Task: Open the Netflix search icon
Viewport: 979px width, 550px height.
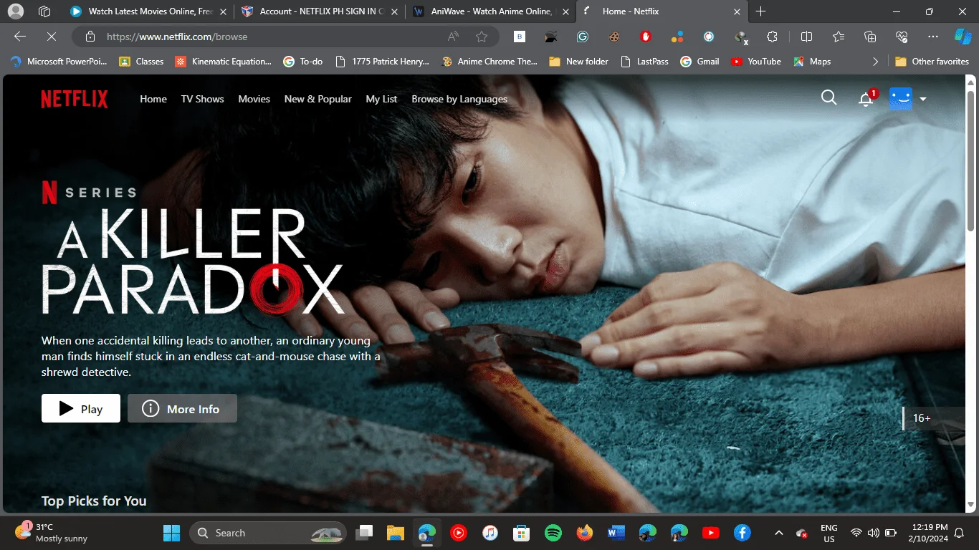Action: point(828,98)
